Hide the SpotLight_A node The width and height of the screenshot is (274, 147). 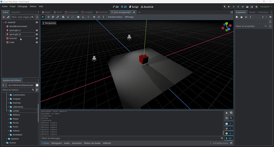pos(37,30)
